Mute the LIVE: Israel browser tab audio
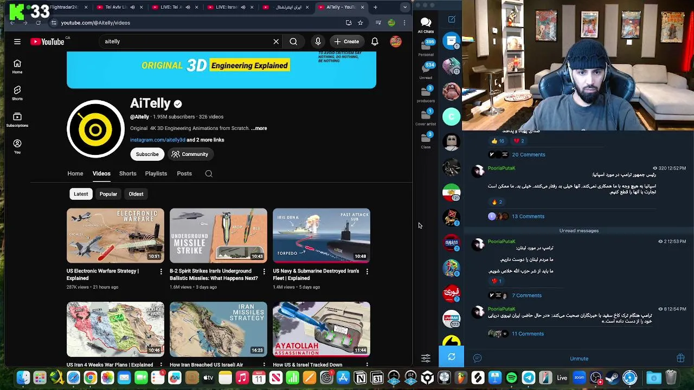 point(243,7)
